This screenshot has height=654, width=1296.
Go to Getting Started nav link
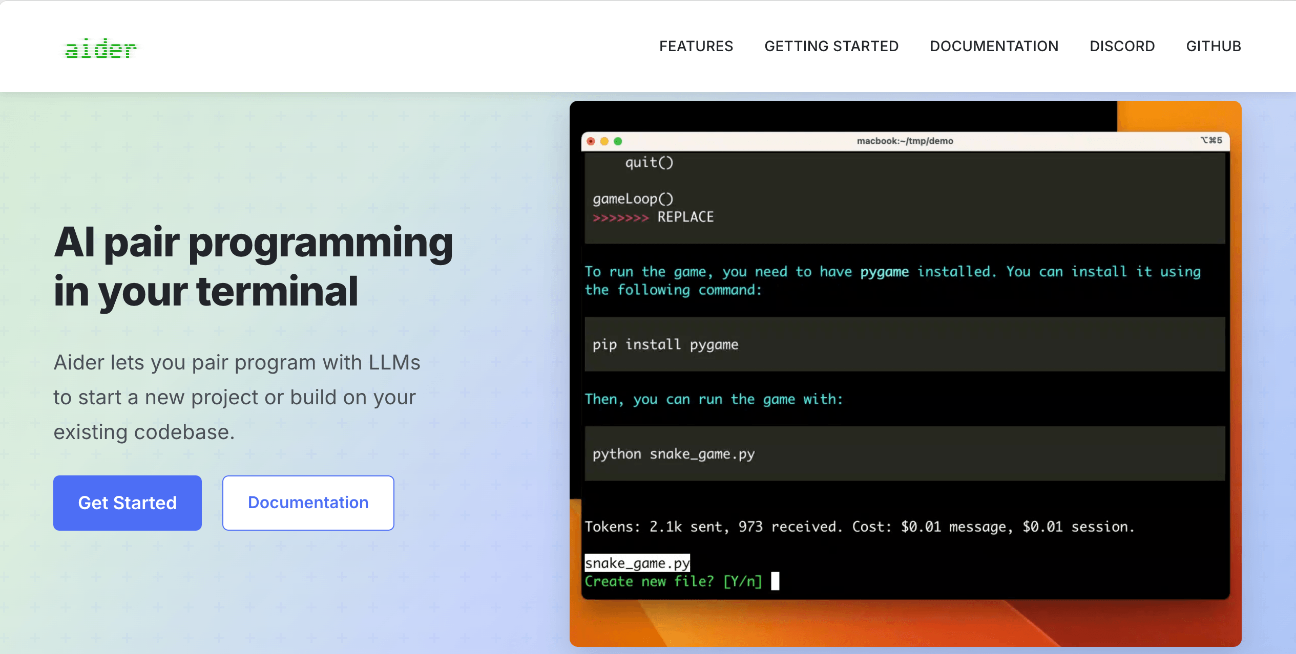831,46
